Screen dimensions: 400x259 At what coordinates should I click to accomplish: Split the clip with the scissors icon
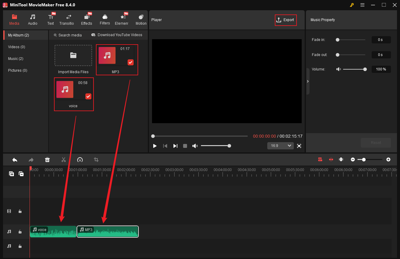point(64,160)
